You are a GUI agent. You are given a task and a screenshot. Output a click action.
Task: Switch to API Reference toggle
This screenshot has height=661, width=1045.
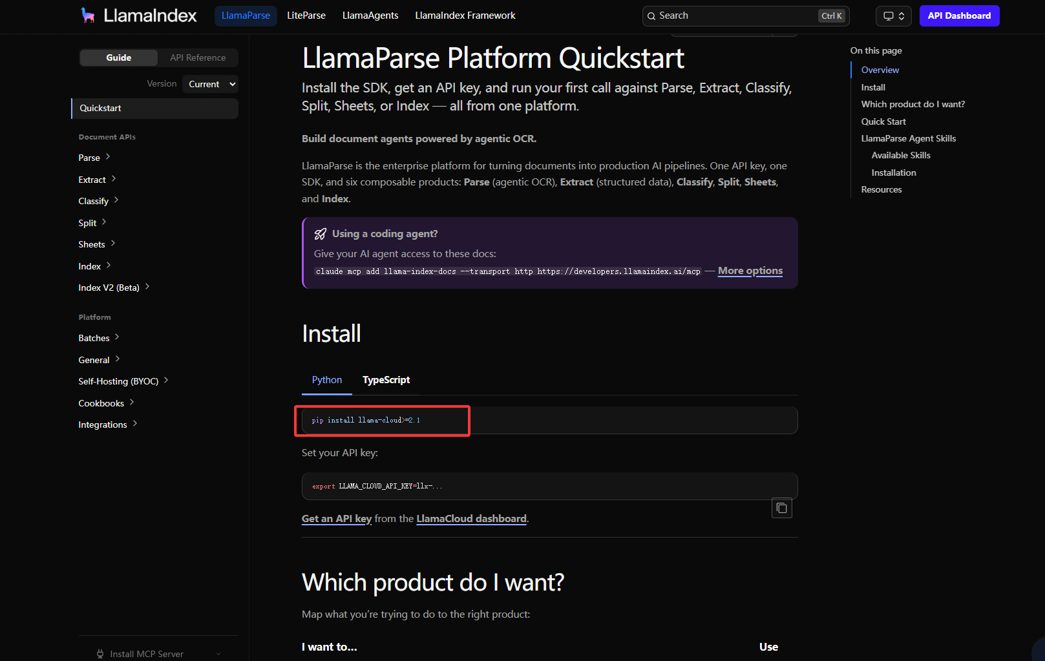click(x=198, y=58)
